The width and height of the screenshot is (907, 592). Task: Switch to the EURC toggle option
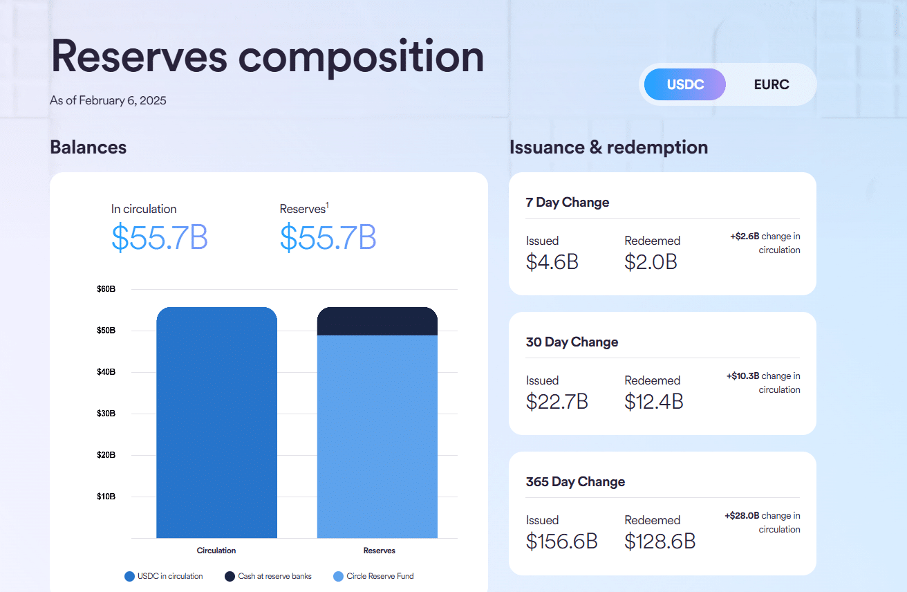point(772,85)
